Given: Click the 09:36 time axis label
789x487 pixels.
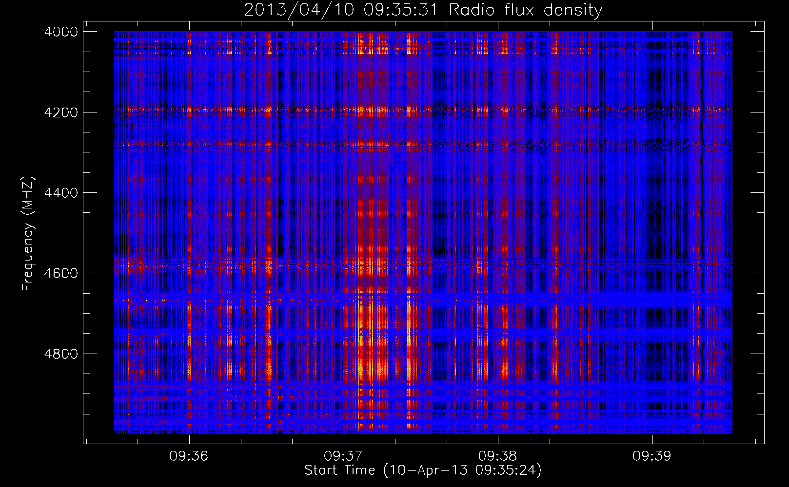Looking at the screenshot, I should coord(189,456).
